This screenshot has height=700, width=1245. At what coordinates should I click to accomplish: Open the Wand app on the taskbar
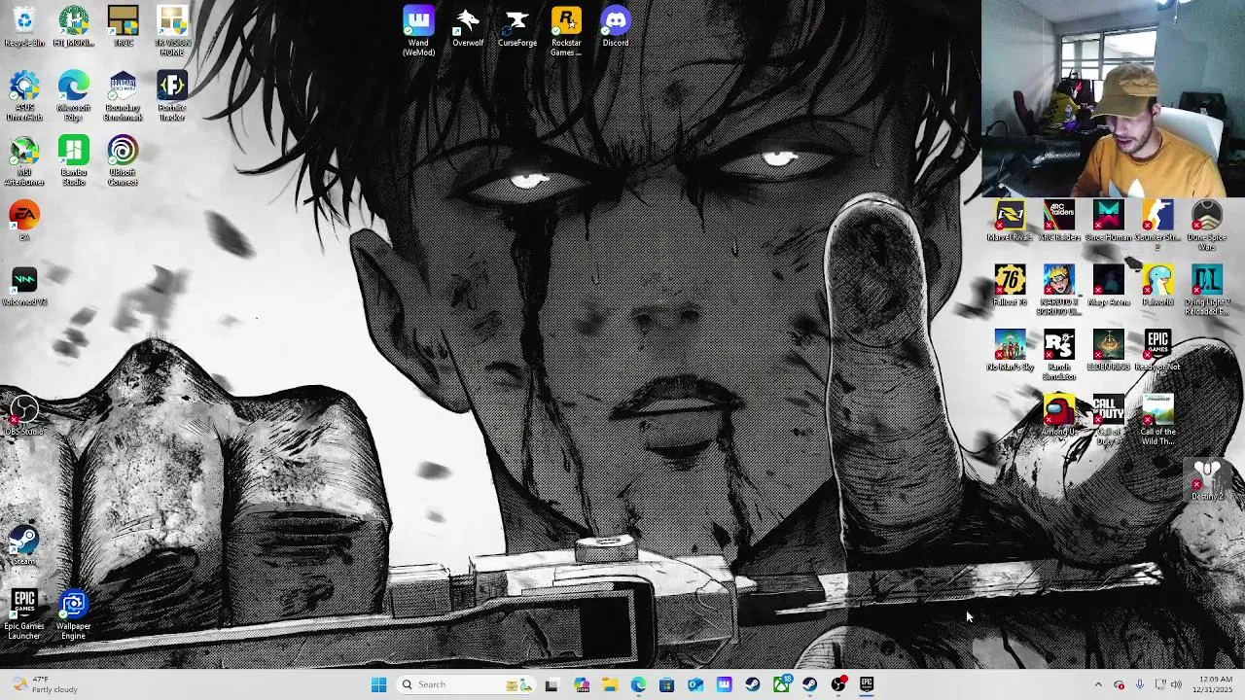(724, 684)
